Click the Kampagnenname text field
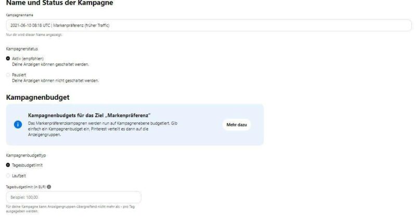Image resolution: width=416 pixels, height=218 pixels. [x=209, y=25]
